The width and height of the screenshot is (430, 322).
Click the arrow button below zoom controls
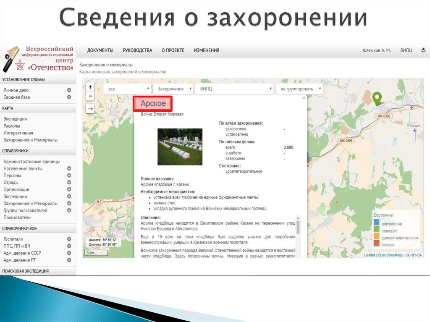click(90, 109)
